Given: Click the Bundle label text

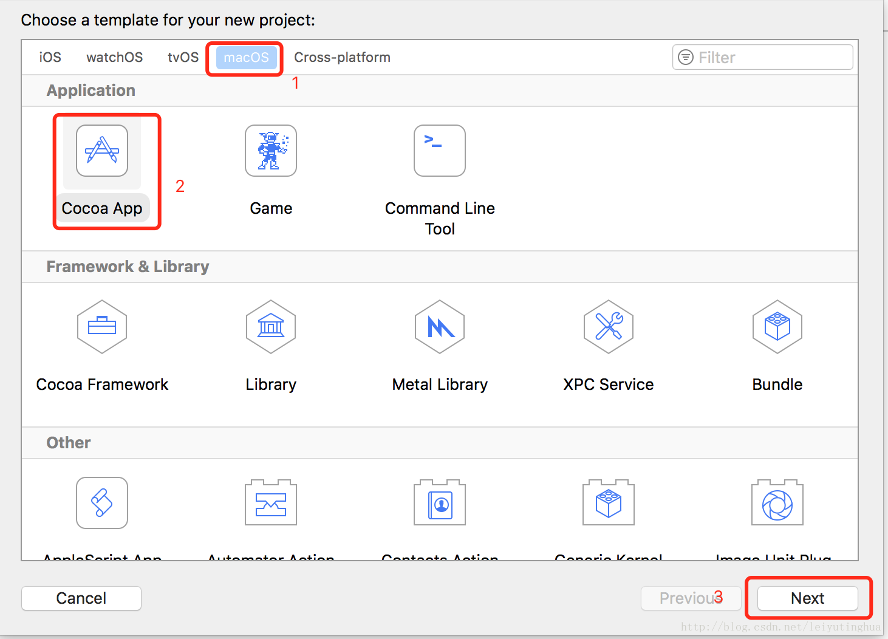Looking at the screenshot, I should coord(777,384).
